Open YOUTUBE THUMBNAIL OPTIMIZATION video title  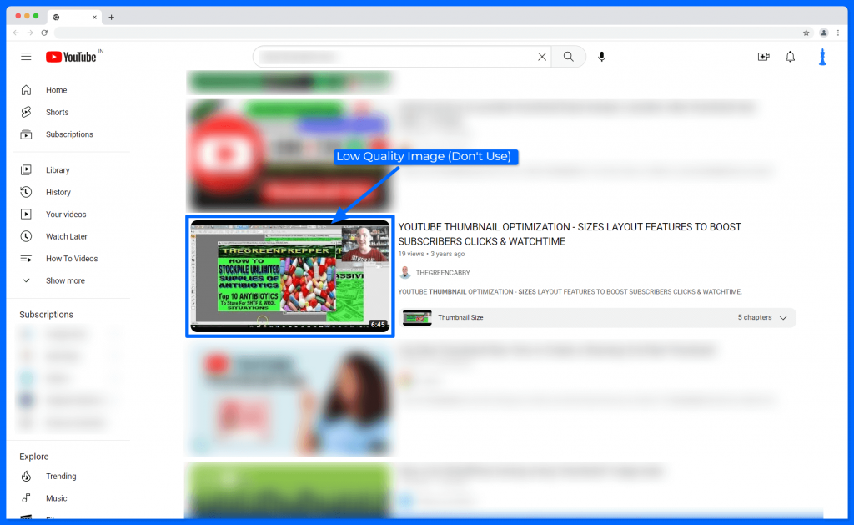click(569, 234)
